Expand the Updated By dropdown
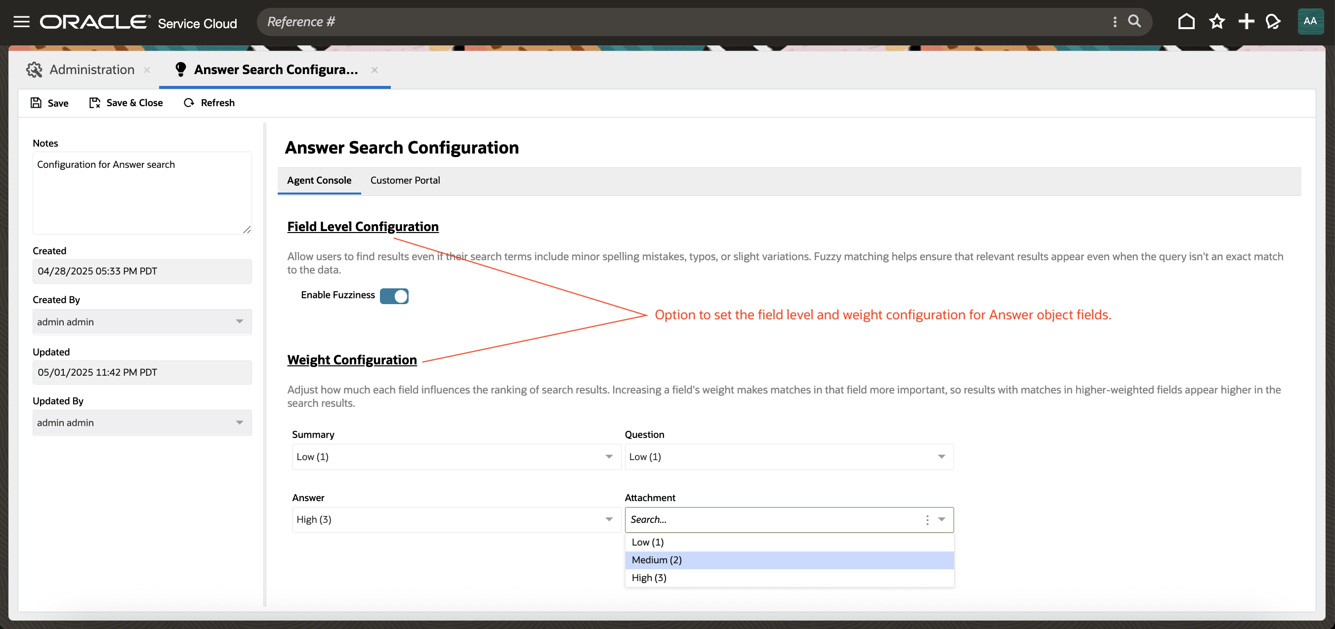Viewport: 1335px width, 629px height. pyautogui.click(x=240, y=423)
